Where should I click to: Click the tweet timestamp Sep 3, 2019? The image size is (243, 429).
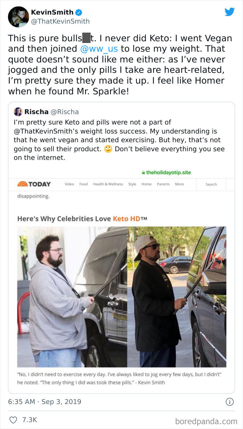(61, 402)
